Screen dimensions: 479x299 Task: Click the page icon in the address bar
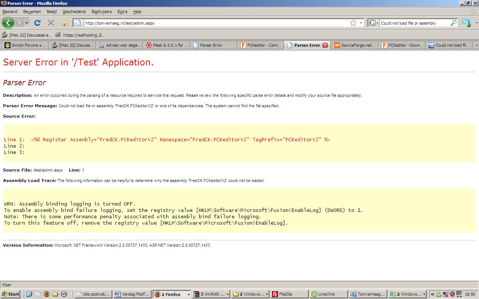point(78,23)
